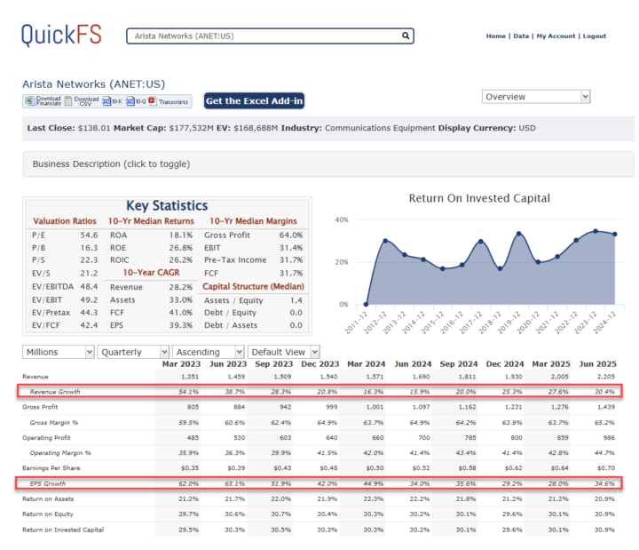Click the Industry Communications Equipment text

(x=359, y=128)
